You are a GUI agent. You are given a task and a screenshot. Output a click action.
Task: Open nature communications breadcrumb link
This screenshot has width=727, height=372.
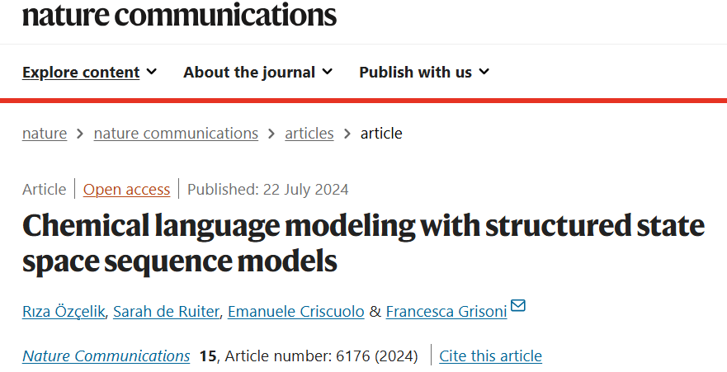point(176,133)
